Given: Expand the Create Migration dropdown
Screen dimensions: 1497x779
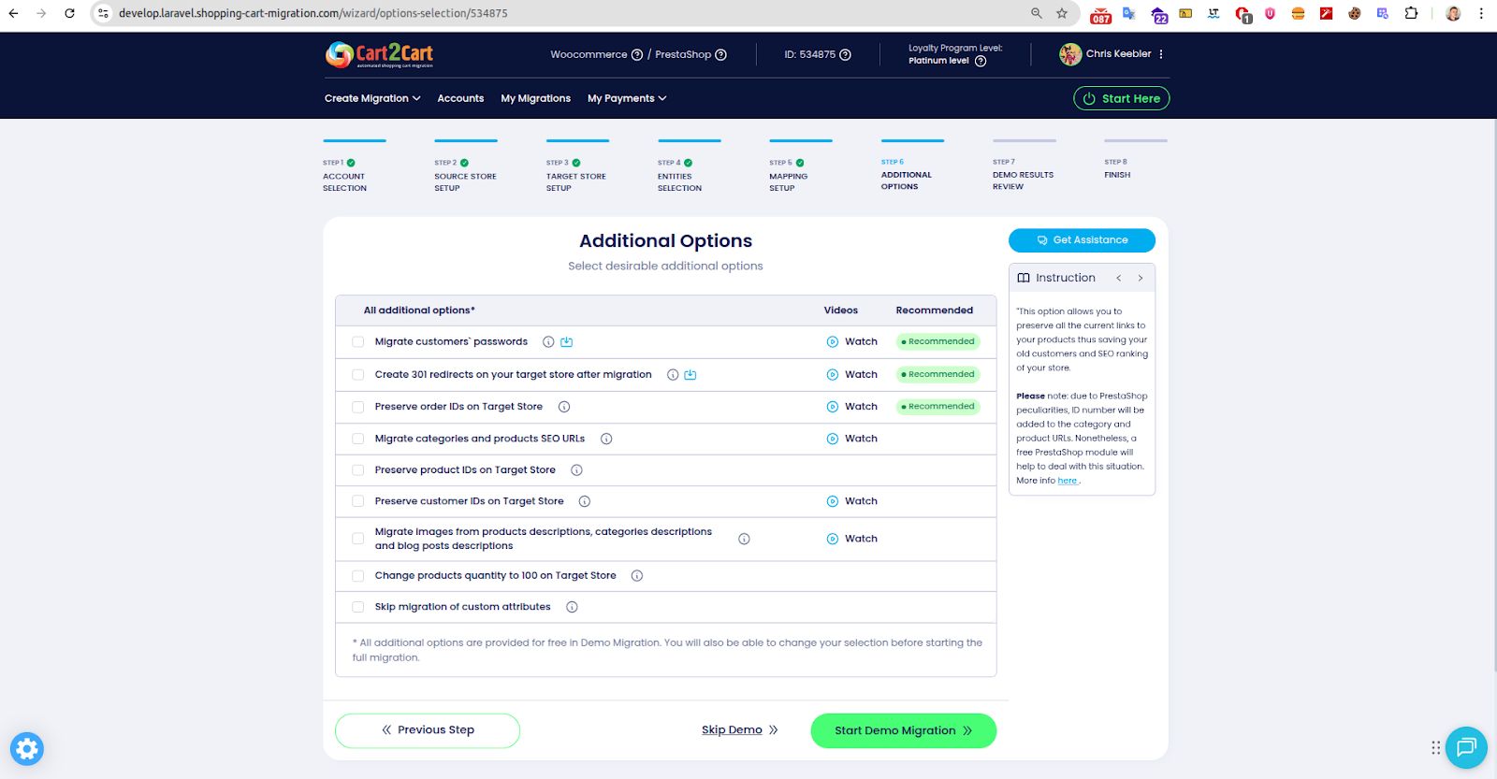Looking at the screenshot, I should (372, 98).
